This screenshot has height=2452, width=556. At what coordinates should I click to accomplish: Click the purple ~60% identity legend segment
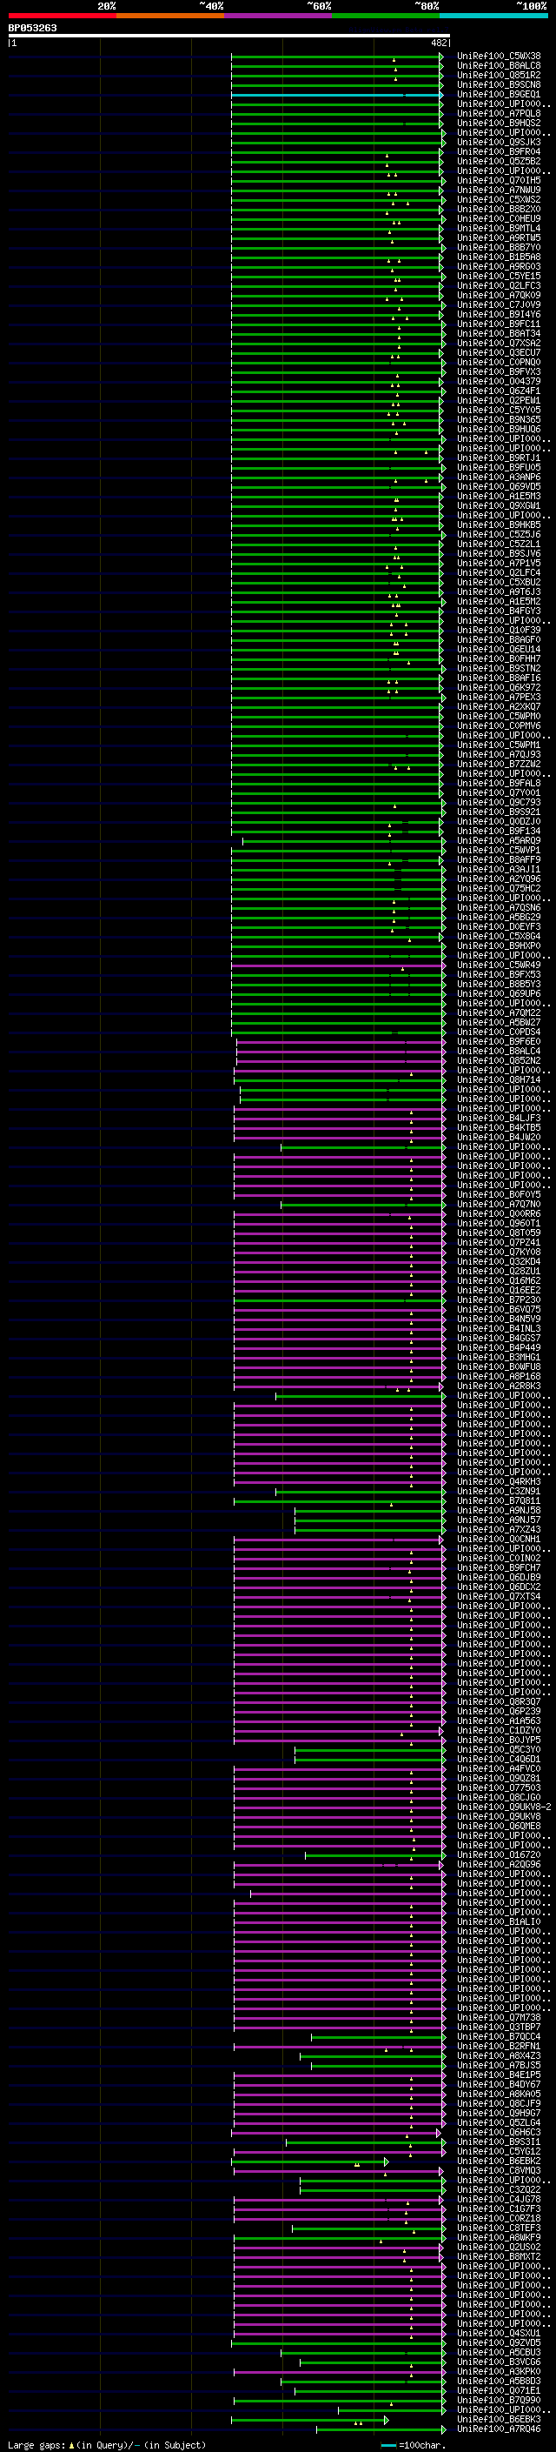pyautogui.click(x=279, y=16)
